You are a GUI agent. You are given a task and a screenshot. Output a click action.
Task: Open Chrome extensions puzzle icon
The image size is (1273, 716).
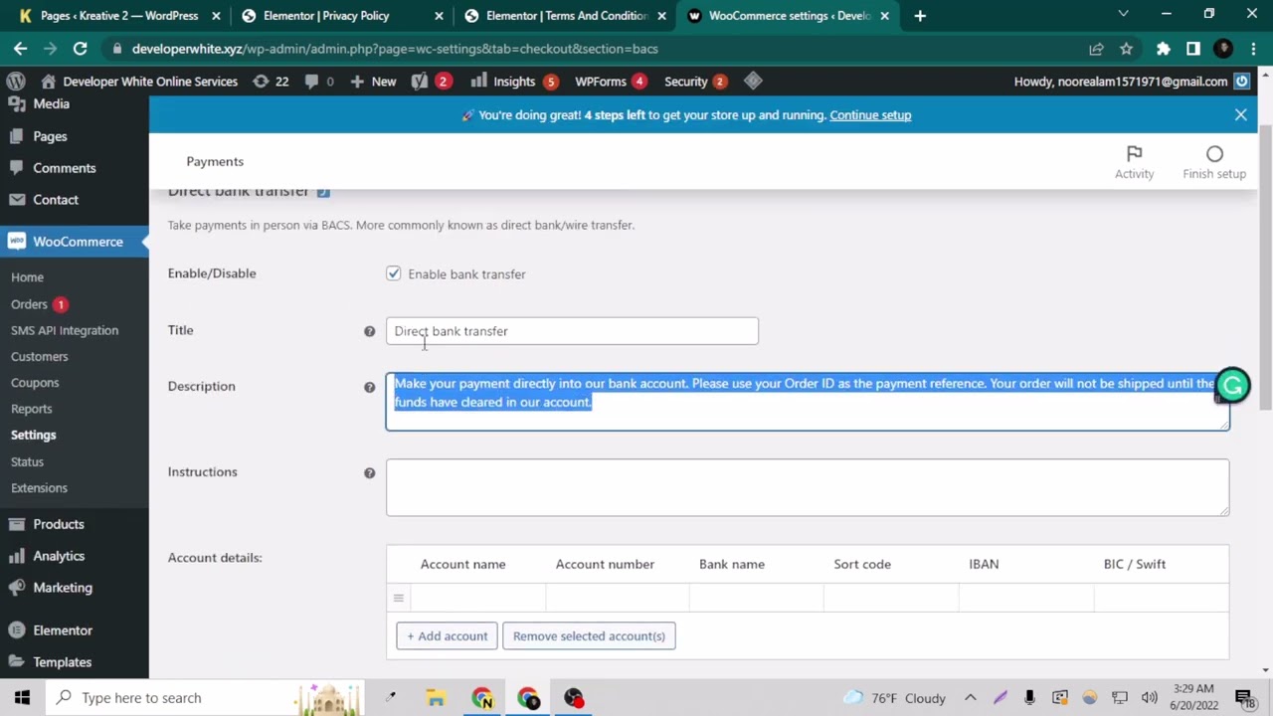pos(1163,49)
